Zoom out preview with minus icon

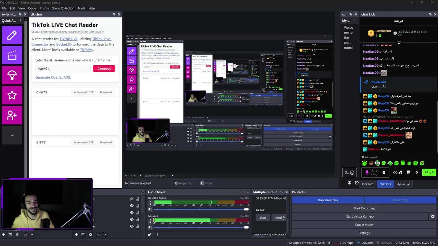[126, 176]
